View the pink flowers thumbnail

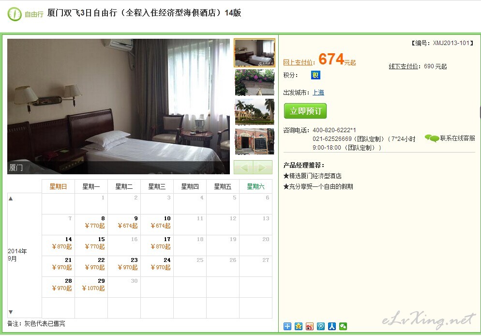tap(255, 82)
